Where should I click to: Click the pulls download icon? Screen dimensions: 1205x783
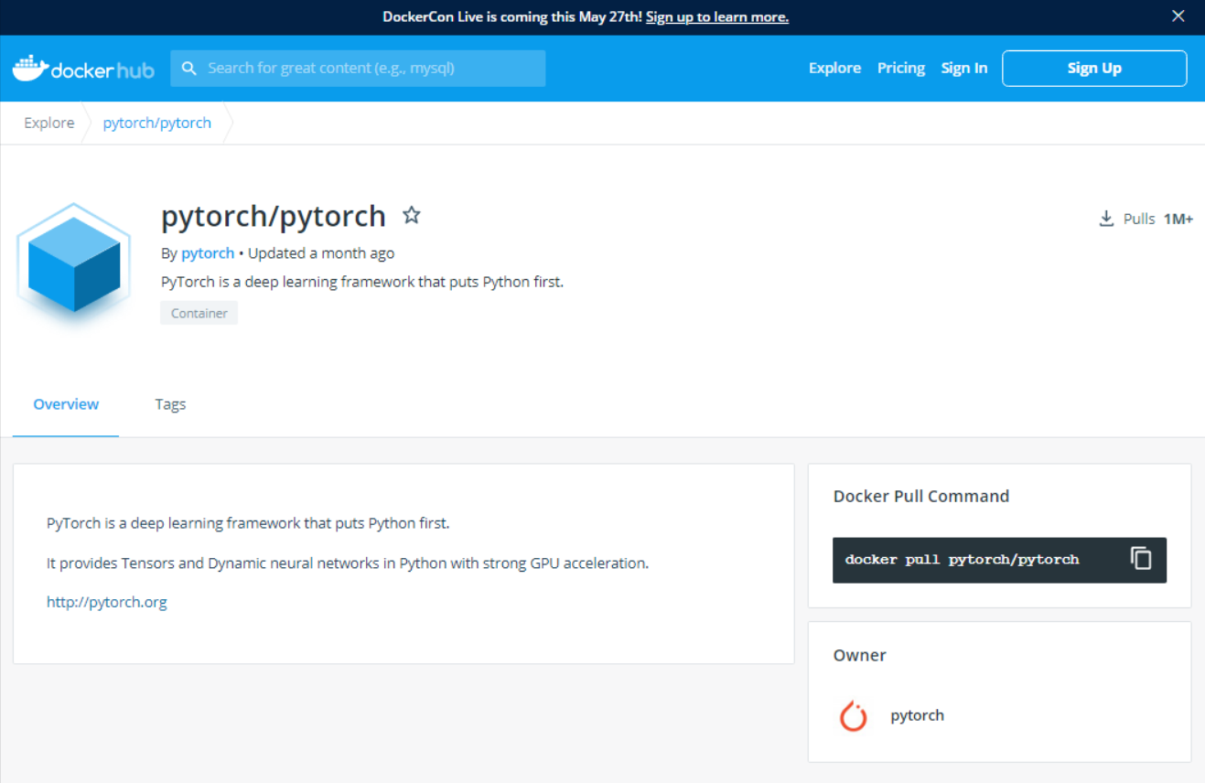click(1106, 219)
